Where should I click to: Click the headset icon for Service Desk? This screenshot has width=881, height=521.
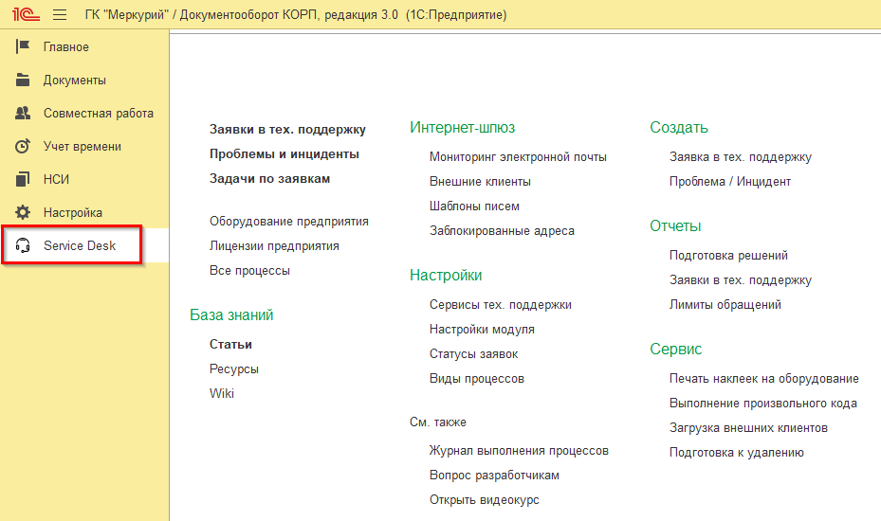coord(24,246)
